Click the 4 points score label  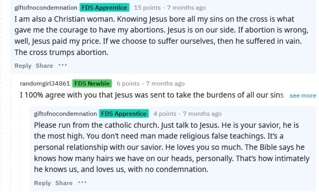point(164,114)
